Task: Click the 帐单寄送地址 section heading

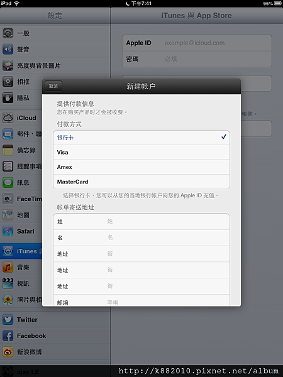Action: (75, 207)
